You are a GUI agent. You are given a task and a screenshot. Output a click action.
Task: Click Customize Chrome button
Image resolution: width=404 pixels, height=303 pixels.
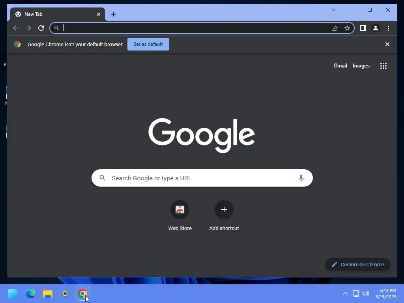click(358, 264)
